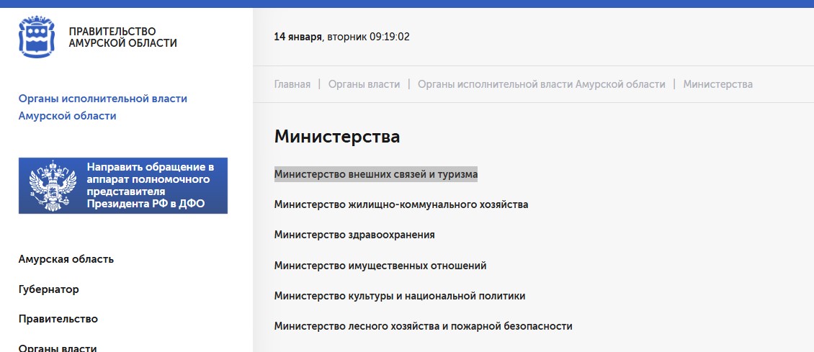This screenshot has width=814, height=352.
Task: Go to 'Главная' in the breadcrumbs
Action: pos(292,84)
